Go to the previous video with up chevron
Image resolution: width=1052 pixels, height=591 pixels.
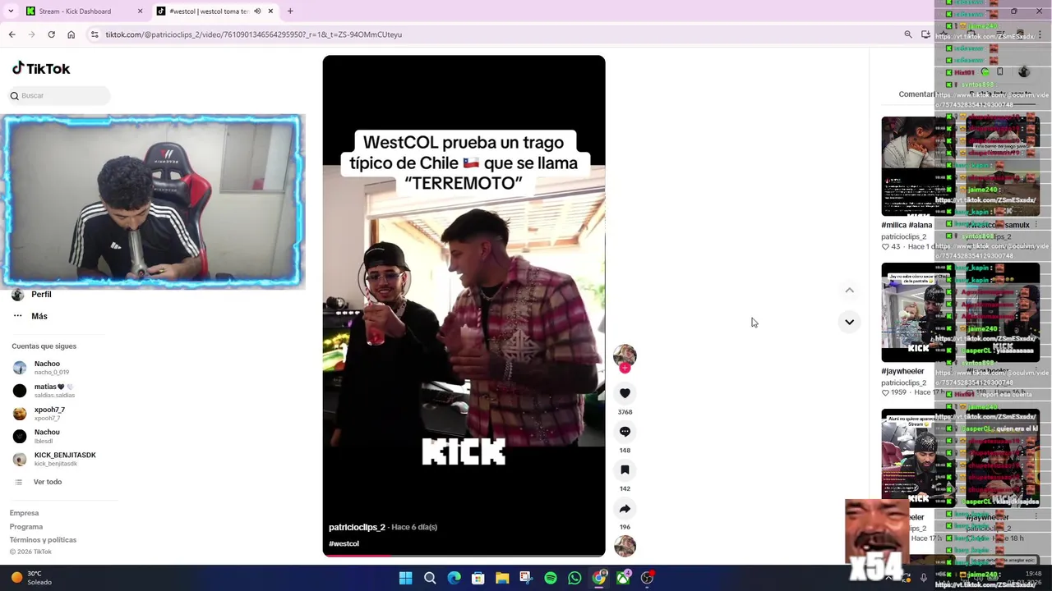tap(849, 291)
